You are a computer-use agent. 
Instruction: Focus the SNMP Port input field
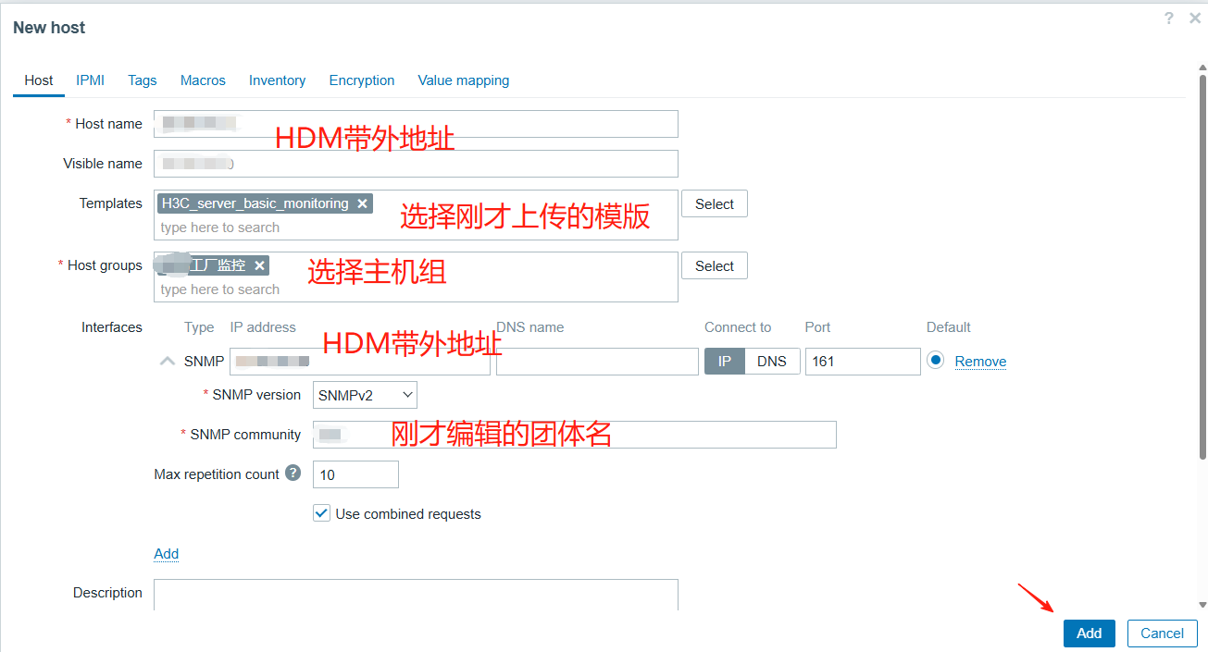(x=862, y=362)
